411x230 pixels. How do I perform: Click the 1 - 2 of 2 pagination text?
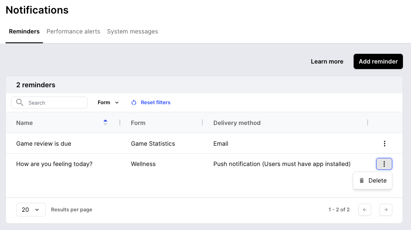[x=339, y=210]
